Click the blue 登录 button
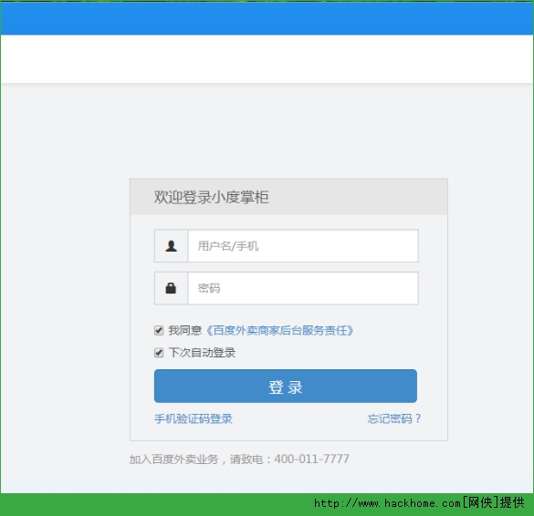Viewport: 534px width, 516px height. pyautogui.click(x=286, y=386)
